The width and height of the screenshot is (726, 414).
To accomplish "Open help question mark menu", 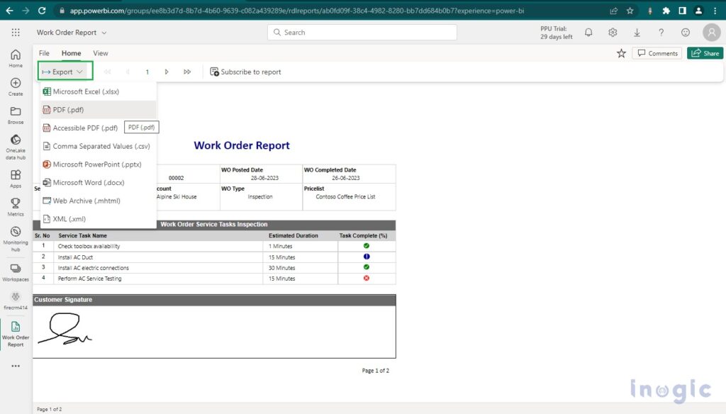I will pos(661,33).
